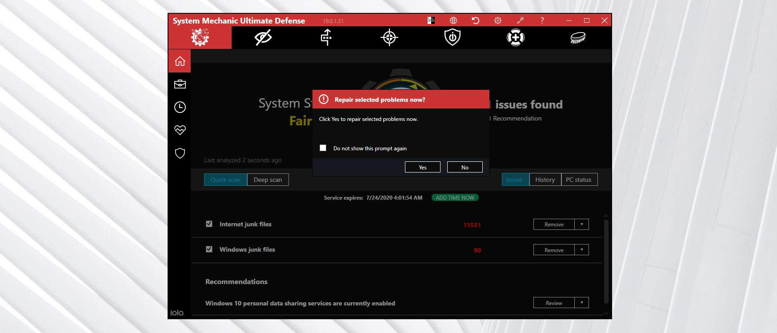The width and height of the screenshot is (777, 333).
Task: Expand dropdown arrow beside Windows junk Remove
Action: coord(581,250)
